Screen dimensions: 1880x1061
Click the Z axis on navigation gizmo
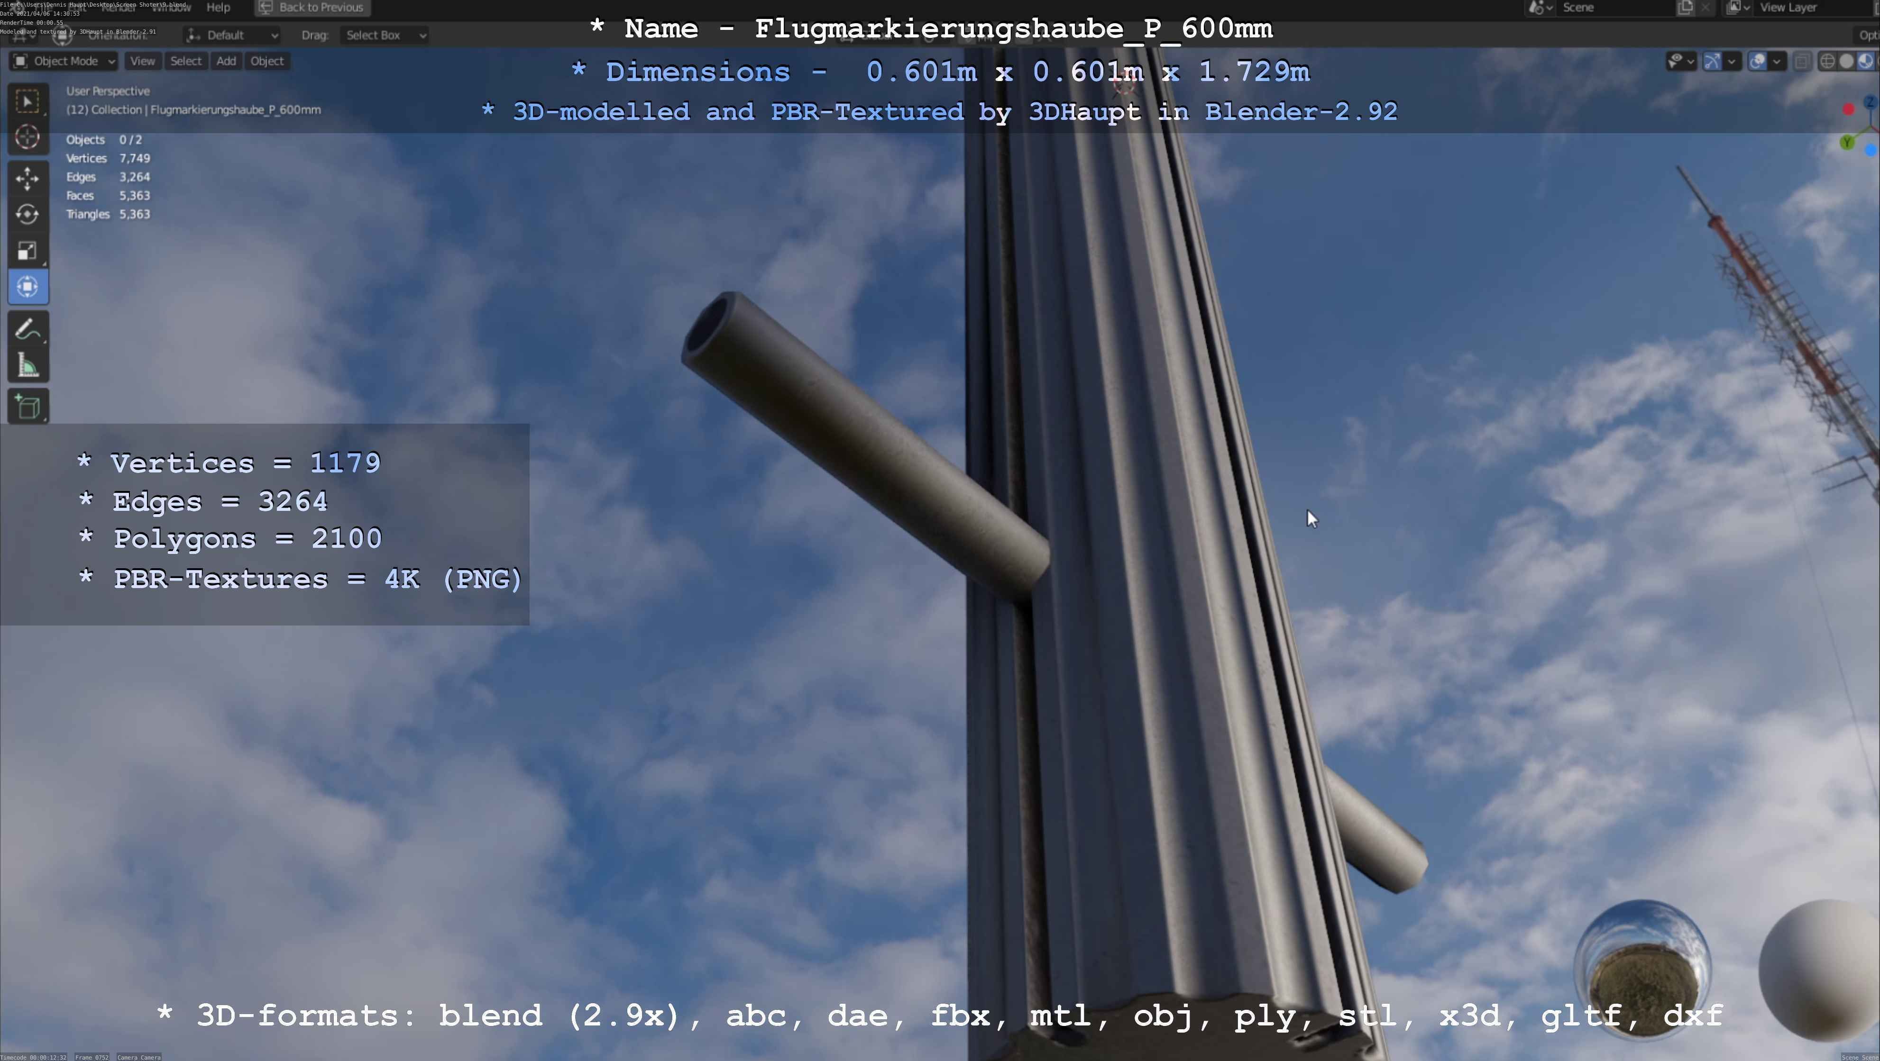pos(1871,103)
